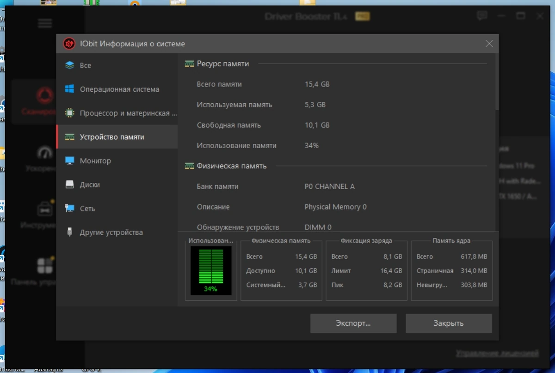Image resolution: width=555 pixels, height=373 pixels.
Task: Click the memory module sidebar icon
Action: [x=70, y=137]
